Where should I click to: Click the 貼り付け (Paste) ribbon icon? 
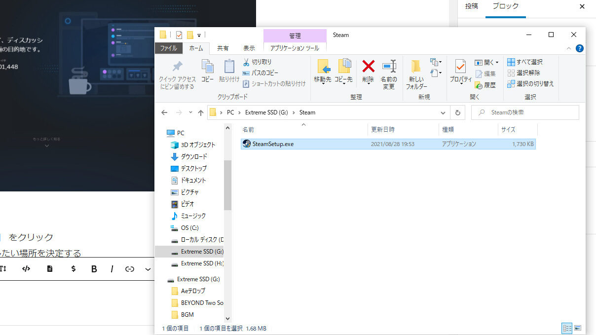coord(229,71)
